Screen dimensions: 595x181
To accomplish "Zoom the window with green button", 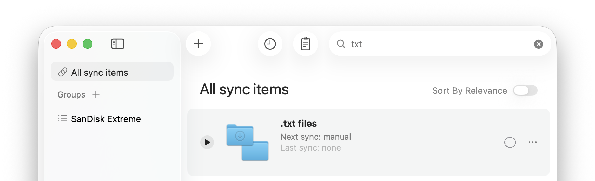I will pos(88,44).
